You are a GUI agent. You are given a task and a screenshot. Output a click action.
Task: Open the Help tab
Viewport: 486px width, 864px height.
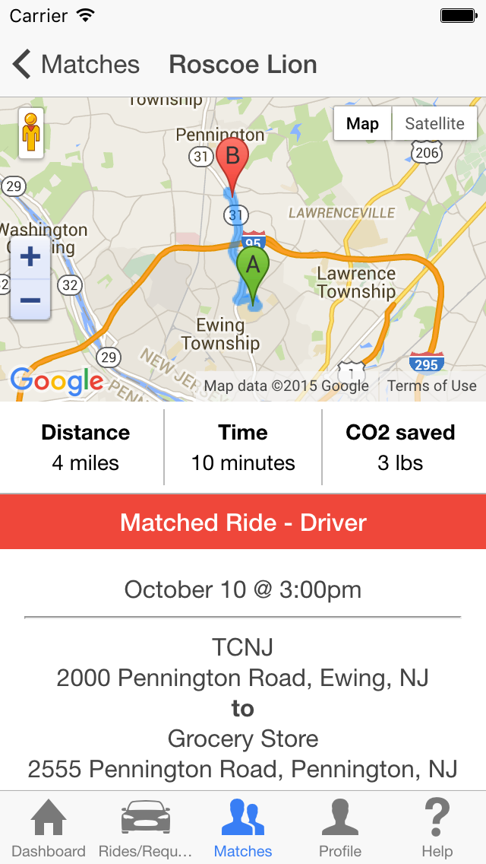[437, 829]
